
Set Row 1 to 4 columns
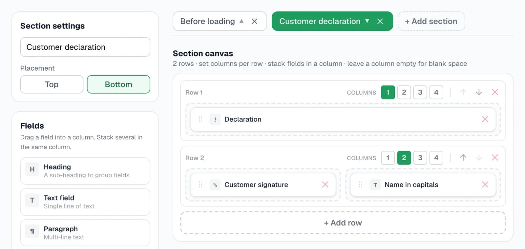[x=436, y=92]
